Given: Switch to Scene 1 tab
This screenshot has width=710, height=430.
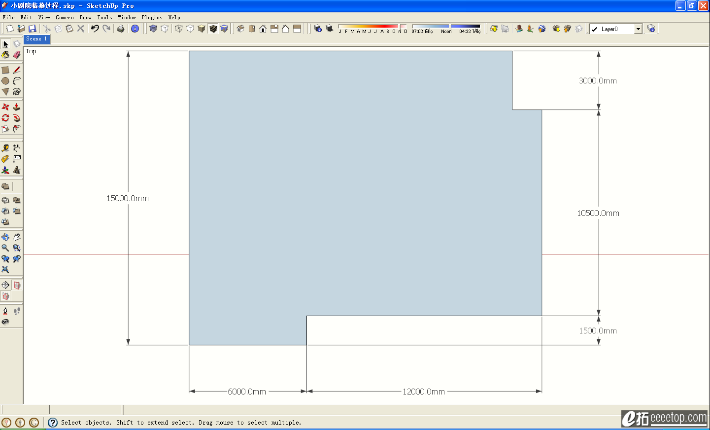Looking at the screenshot, I should coord(37,39).
